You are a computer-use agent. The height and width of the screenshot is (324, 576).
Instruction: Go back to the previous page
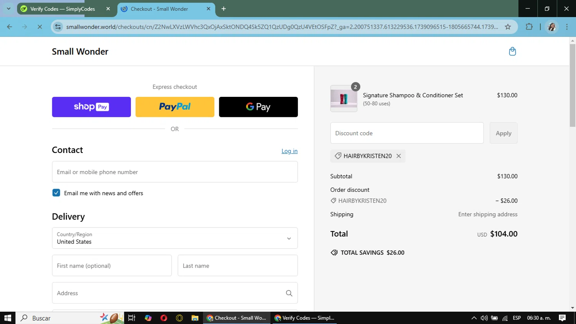pos(10,27)
